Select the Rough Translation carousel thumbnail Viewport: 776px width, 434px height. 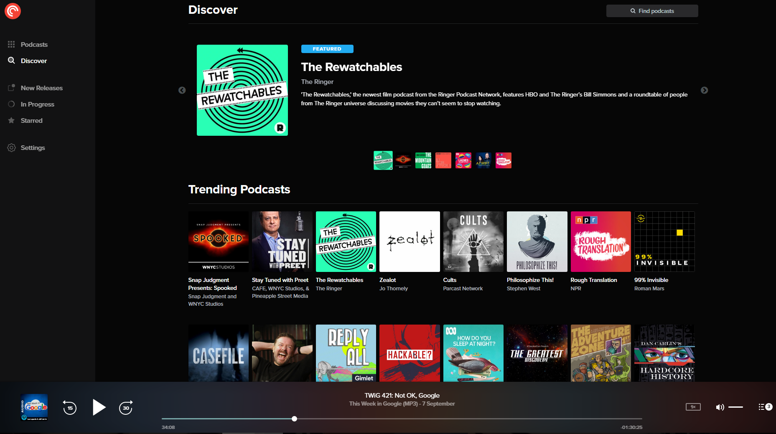click(x=504, y=160)
